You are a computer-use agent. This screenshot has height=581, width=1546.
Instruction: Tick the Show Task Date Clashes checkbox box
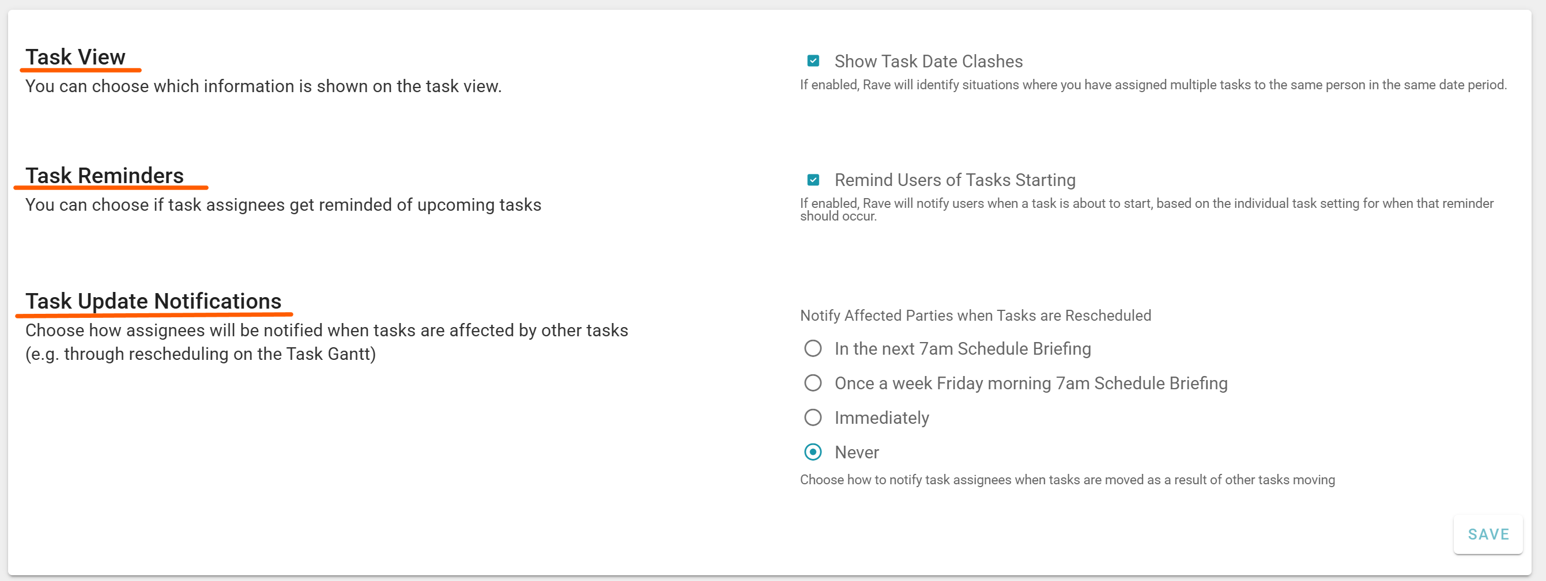pyautogui.click(x=813, y=61)
